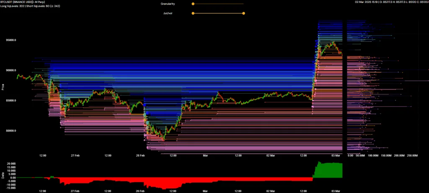429x193 pixels.
Task: Click the middle of the Granularity slider track
Action: coord(218,4)
